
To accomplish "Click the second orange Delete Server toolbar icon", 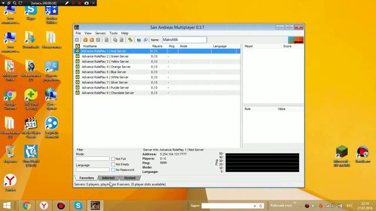I will tap(92, 40).
